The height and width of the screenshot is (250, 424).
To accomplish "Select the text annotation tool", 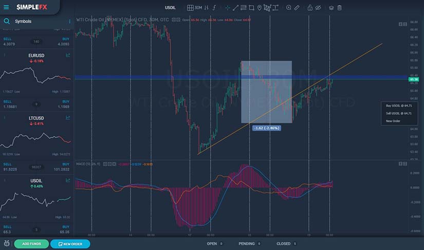I will pos(275,8).
